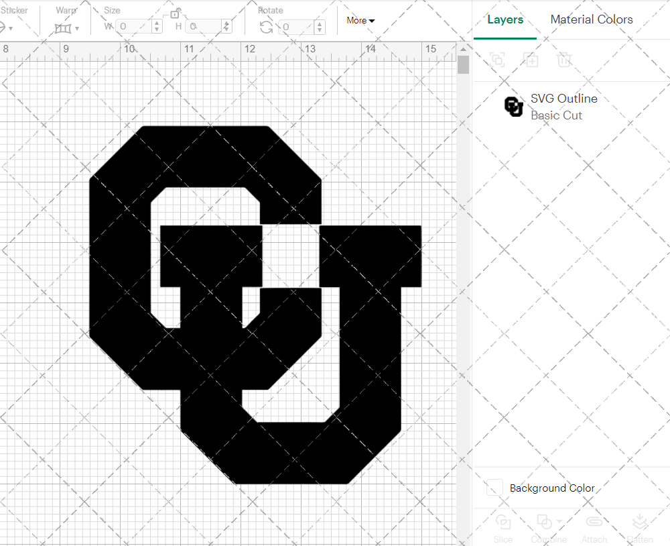Click the Width stepper arrows
This screenshot has width=670, height=546.
coord(157,27)
